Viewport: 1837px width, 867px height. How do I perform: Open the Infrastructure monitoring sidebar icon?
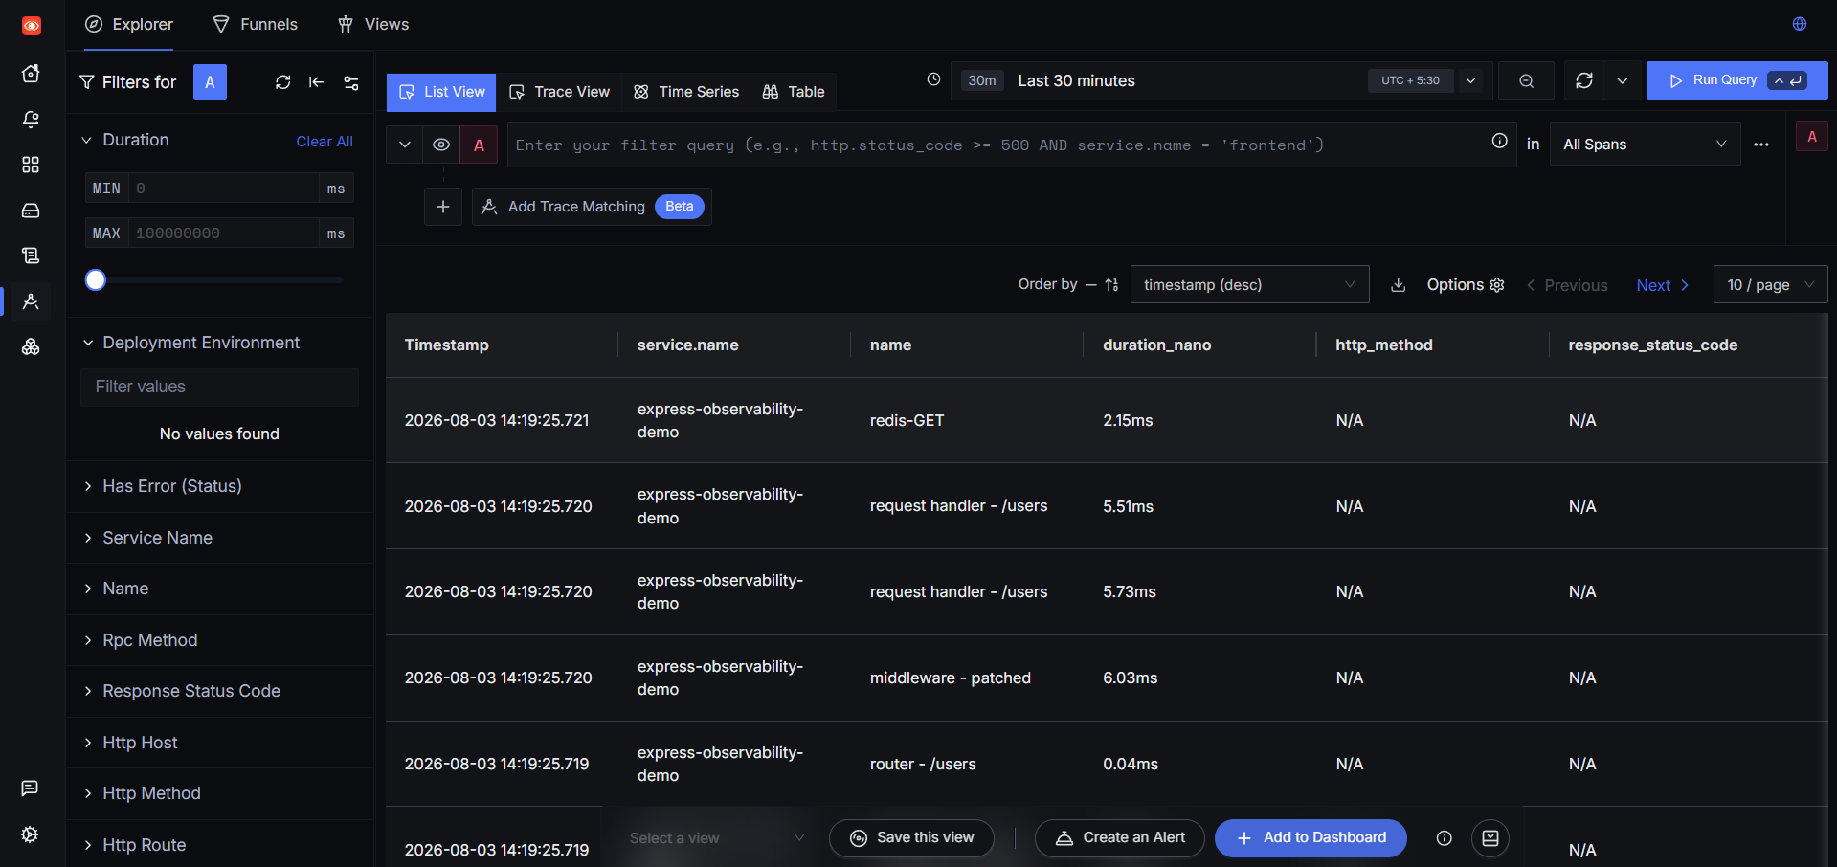[31, 346]
